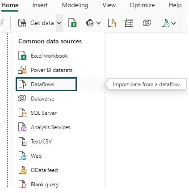Click the Enter data table icon
This screenshot has width=189, height=193.
129,23
